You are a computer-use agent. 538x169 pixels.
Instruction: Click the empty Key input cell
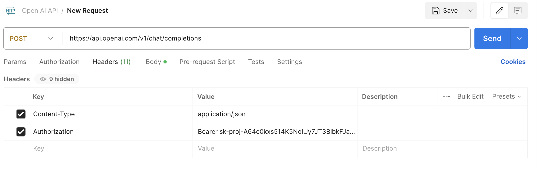(110, 148)
